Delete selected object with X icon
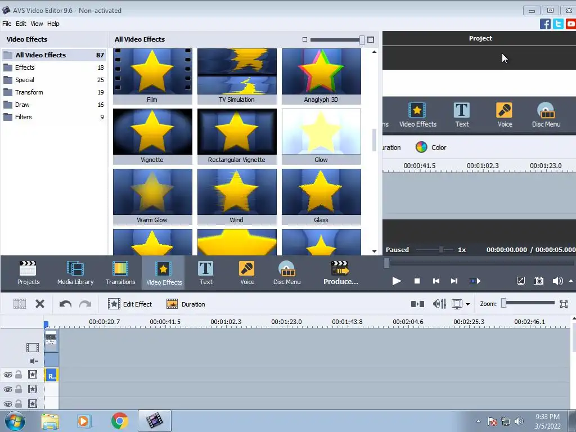The height and width of the screenshot is (432, 576). pyautogui.click(x=40, y=304)
